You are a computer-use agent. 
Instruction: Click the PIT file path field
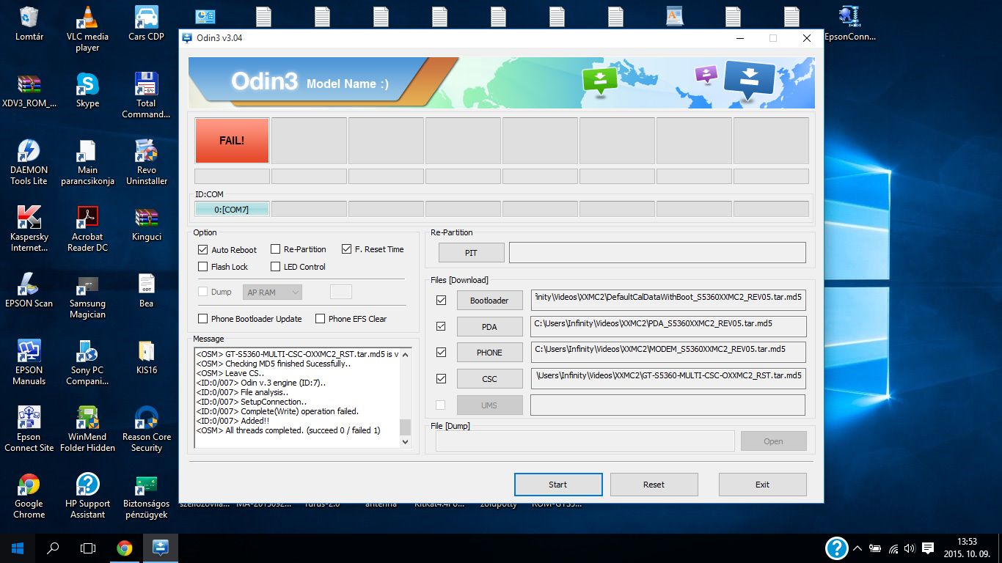tap(657, 253)
